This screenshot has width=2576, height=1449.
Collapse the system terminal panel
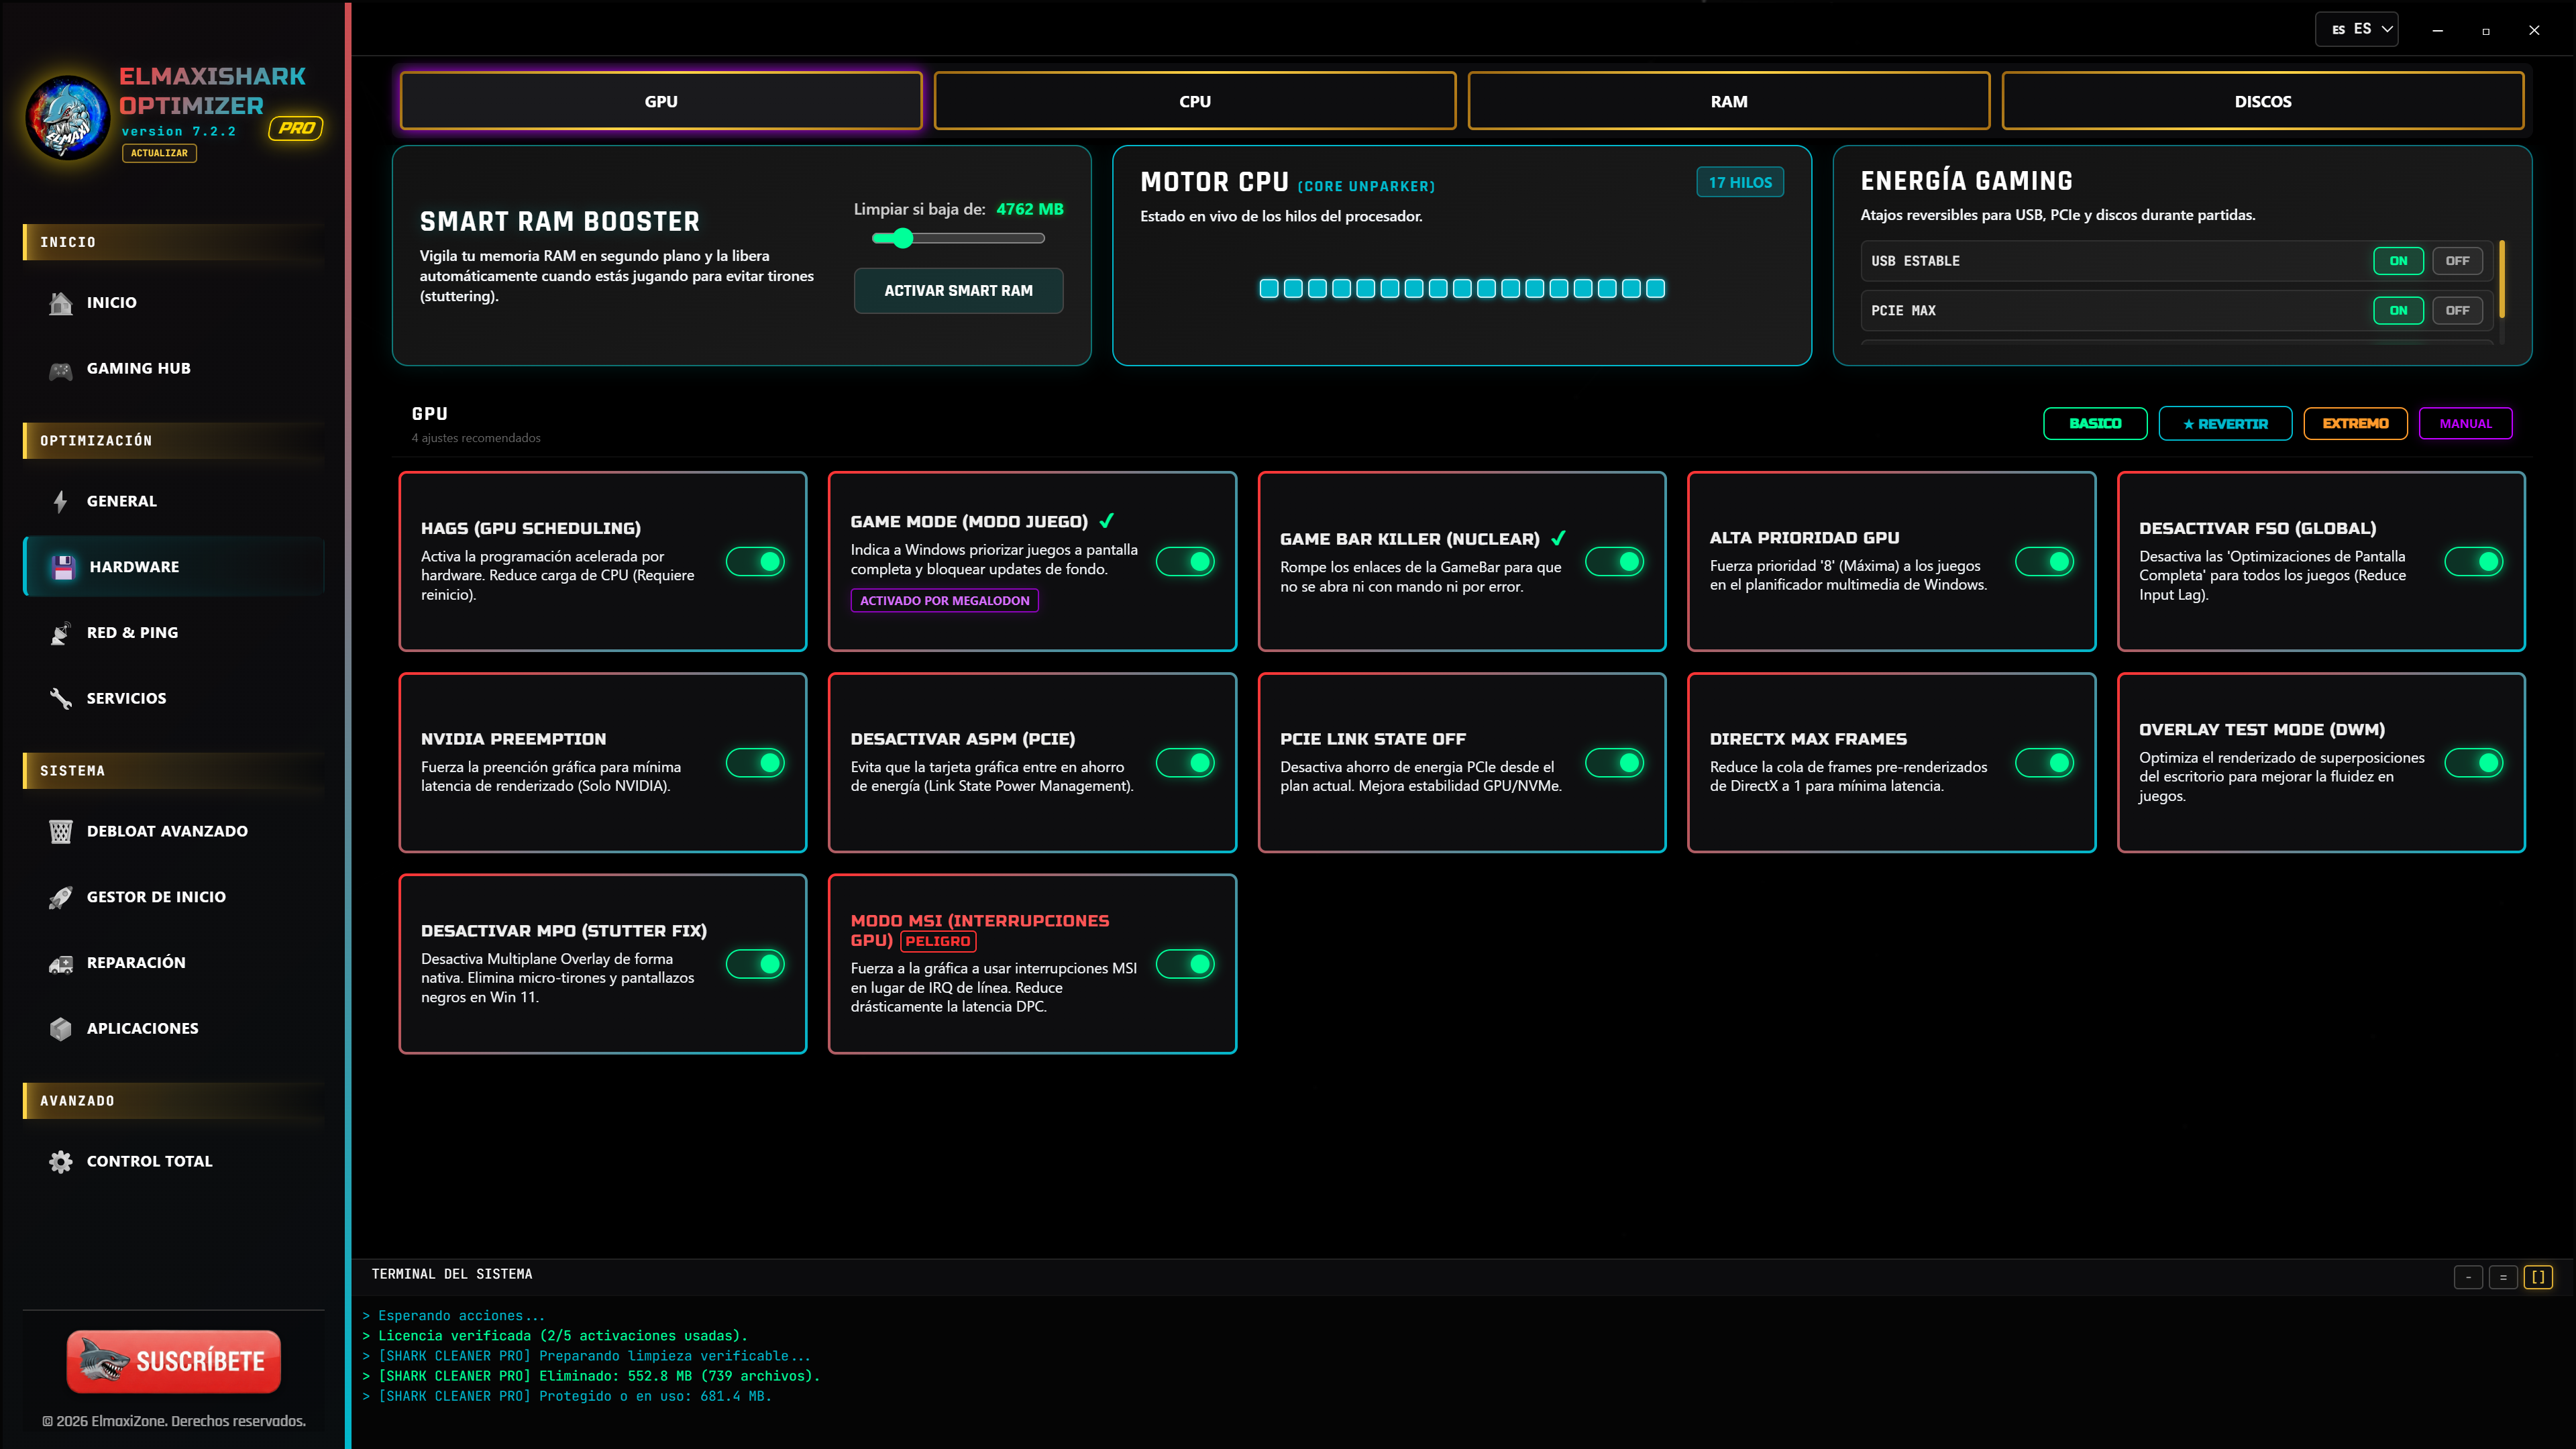(2468, 1277)
